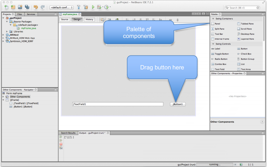Switch to the Files tab
The image size is (267, 167).
19,14
